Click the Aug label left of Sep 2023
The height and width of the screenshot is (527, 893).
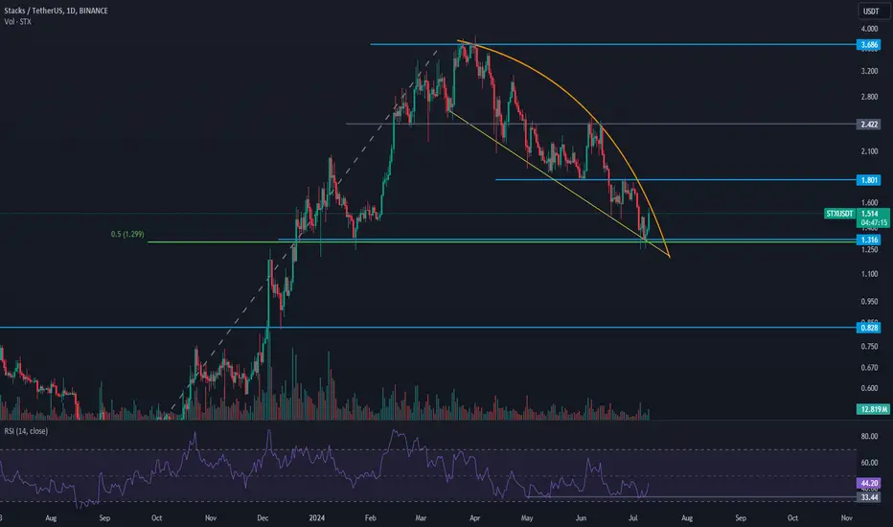(x=51, y=517)
